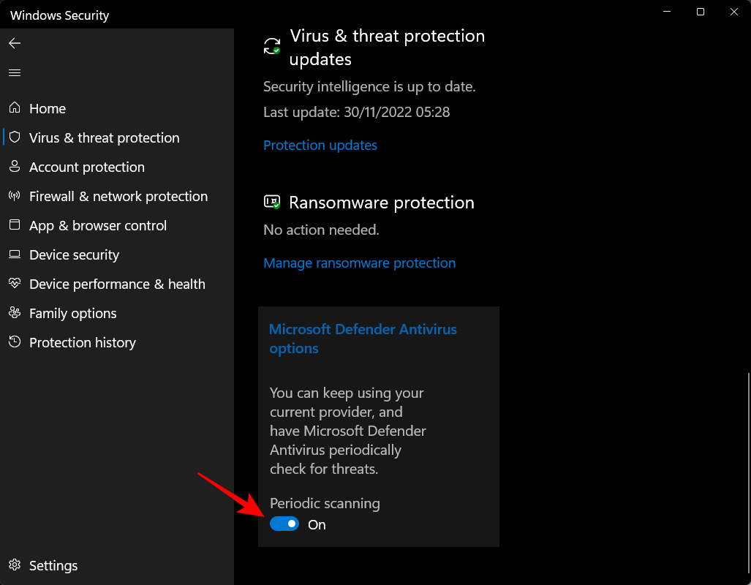Open Firewall & network protection section
Image resolution: width=751 pixels, height=585 pixels.
(x=118, y=196)
